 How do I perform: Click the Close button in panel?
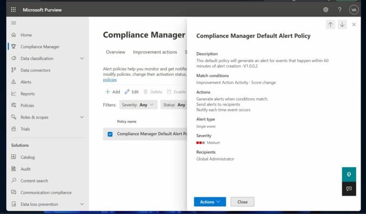coord(243,202)
